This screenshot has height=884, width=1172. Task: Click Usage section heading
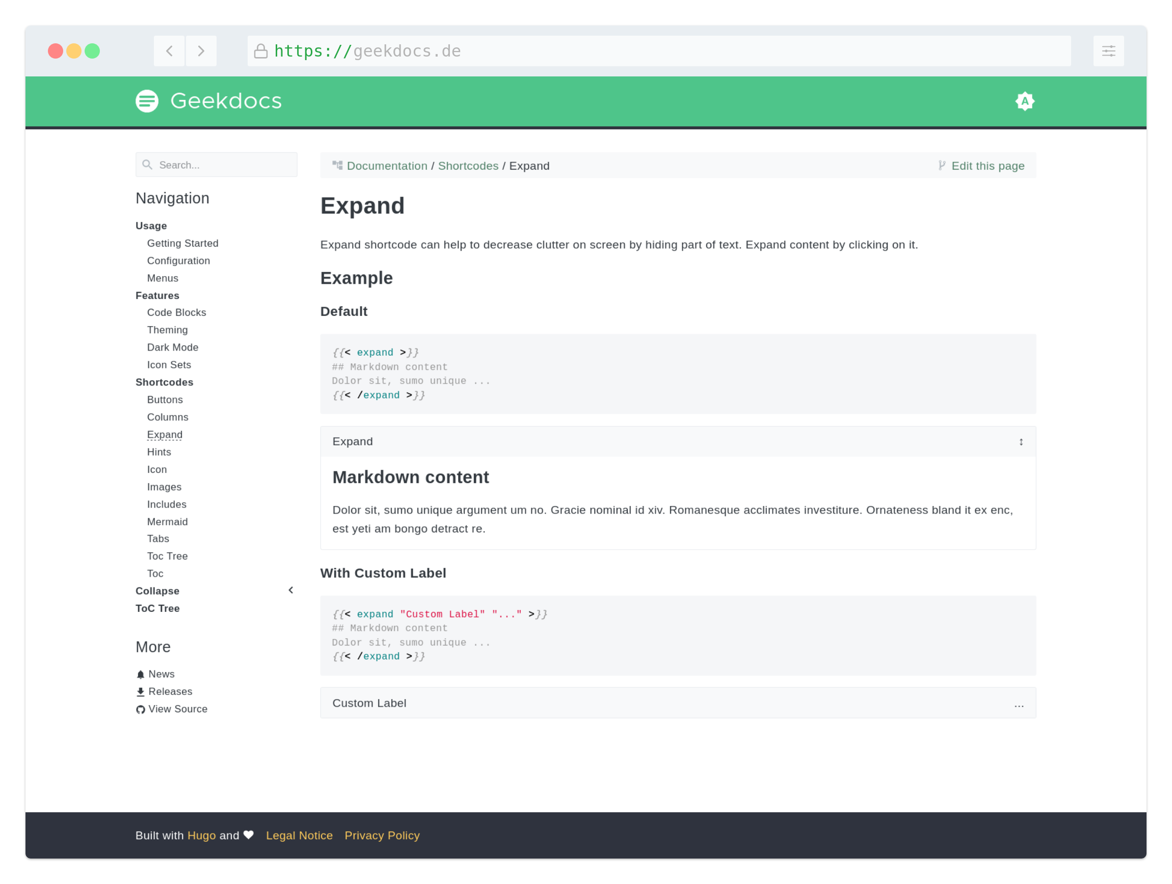(151, 226)
